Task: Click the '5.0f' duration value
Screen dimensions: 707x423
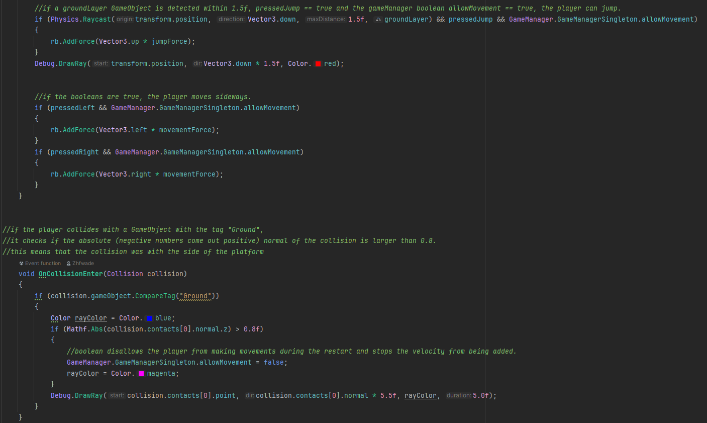Action: pyautogui.click(x=481, y=395)
